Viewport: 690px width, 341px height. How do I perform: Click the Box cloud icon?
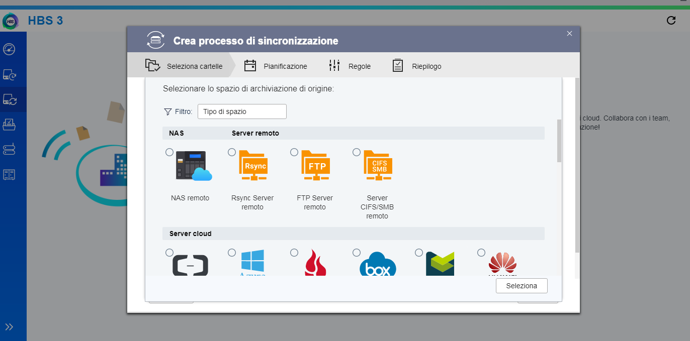pyautogui.click(x=378, y=265)
